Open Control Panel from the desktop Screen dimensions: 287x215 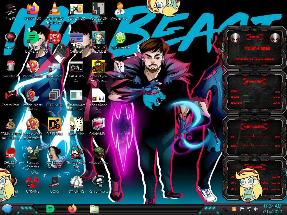point(11,98)
